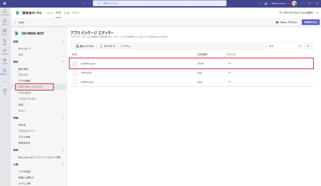Screen dimensions: 321x186
Task: Click the ダウンロード button
Action: (108, 46)
